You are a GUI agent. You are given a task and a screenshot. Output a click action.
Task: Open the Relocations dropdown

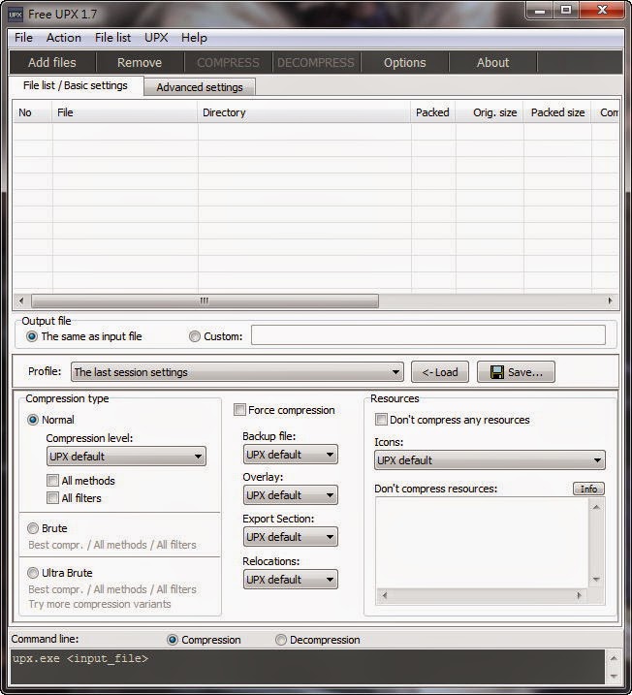290,580
